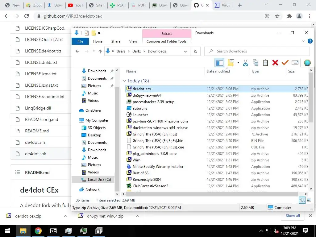This screenshot has height=237, width=316.
Task: Expand the address bar history dropdown
Action: pos(185,52)
